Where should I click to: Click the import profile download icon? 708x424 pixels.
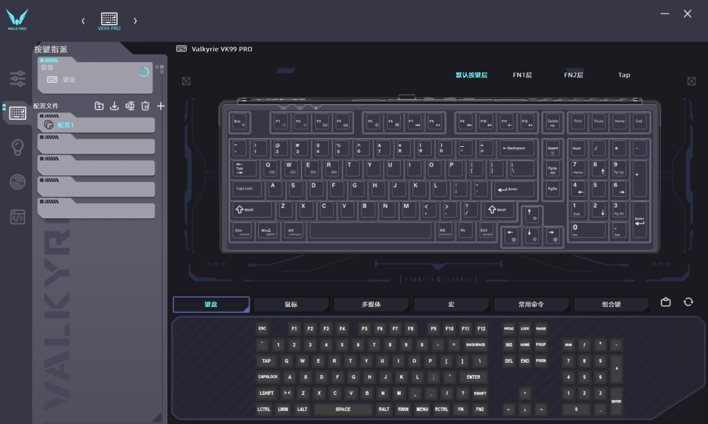coord(114,106)
